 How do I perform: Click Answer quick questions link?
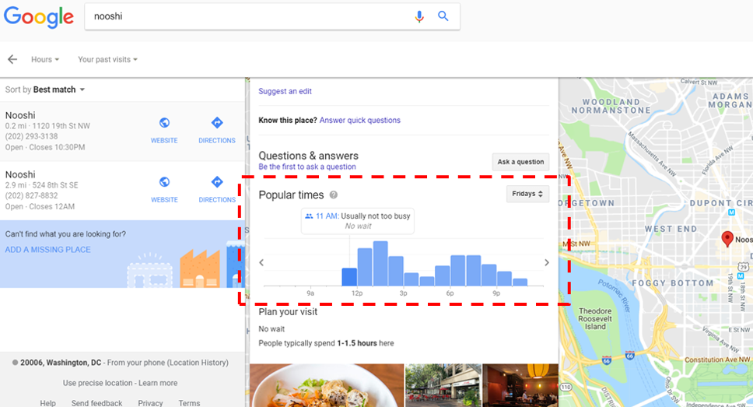point(359,120)
